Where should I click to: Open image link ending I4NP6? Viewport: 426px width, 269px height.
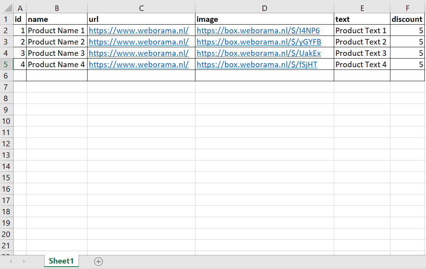point(258,30)
